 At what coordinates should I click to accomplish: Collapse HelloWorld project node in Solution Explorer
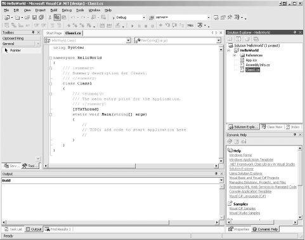pyautogui.click(x=229, y=50)
